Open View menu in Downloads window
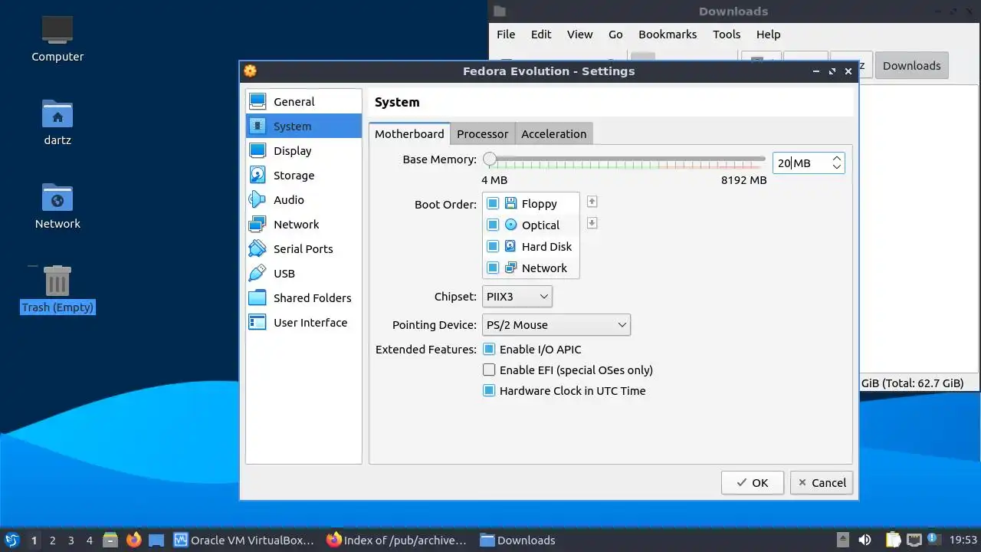Viewport: 981px width, 552px height. coord(580,34)
